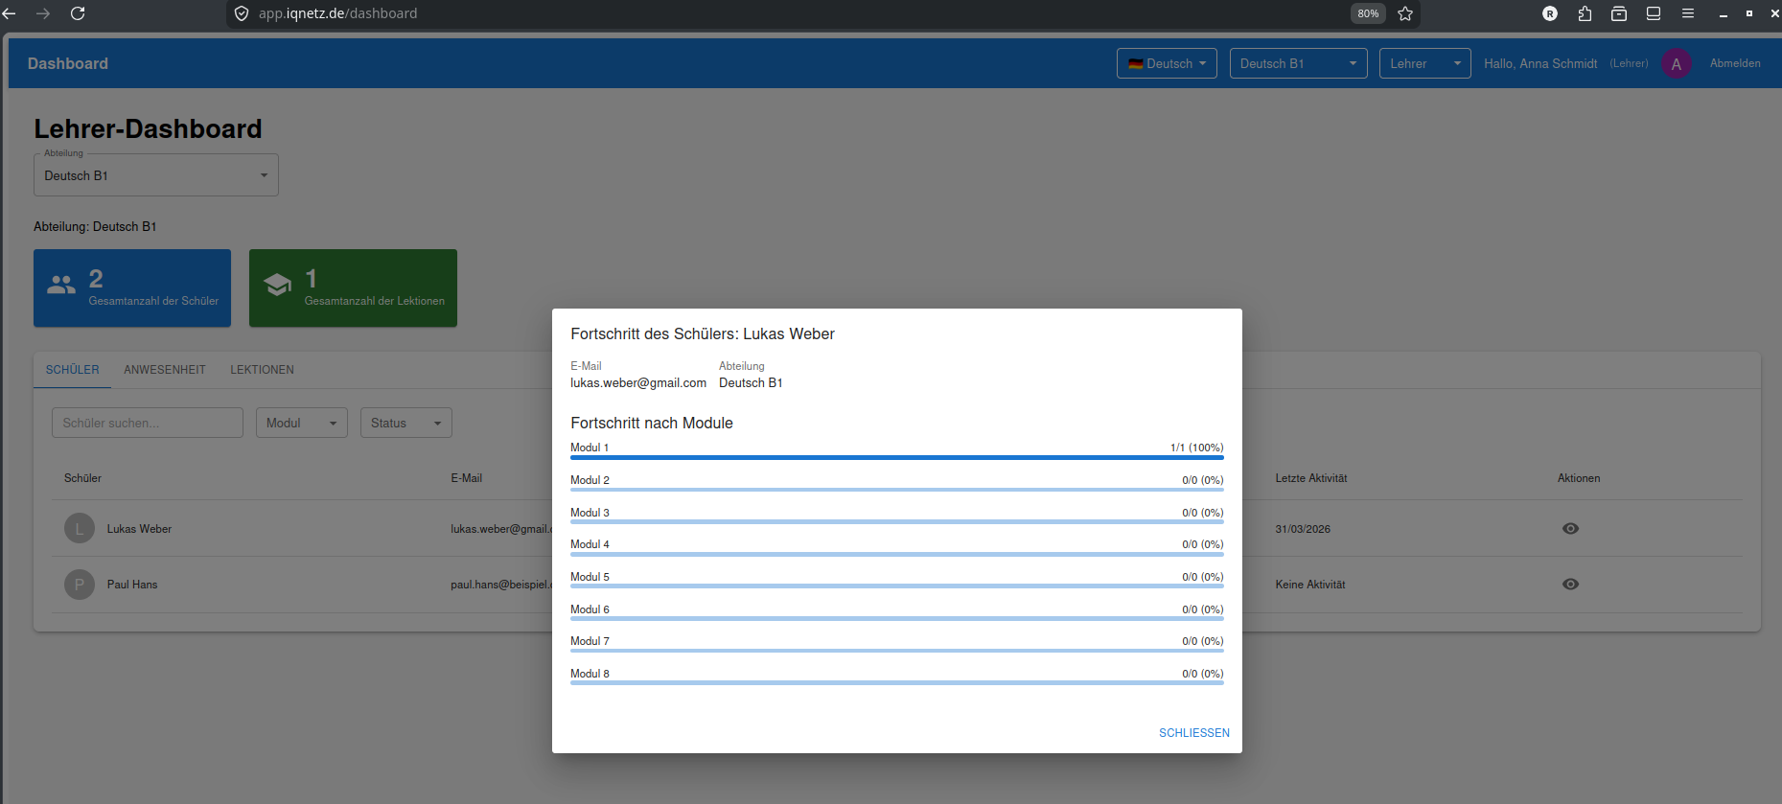Click eye icon for Paul Hans
1782x804 pixels.
point(1570,585)
